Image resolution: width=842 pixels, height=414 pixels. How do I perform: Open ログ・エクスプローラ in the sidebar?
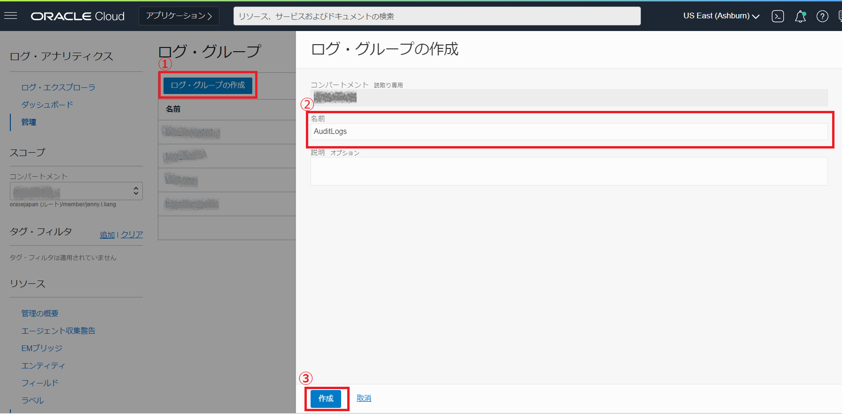pos(58,87)
